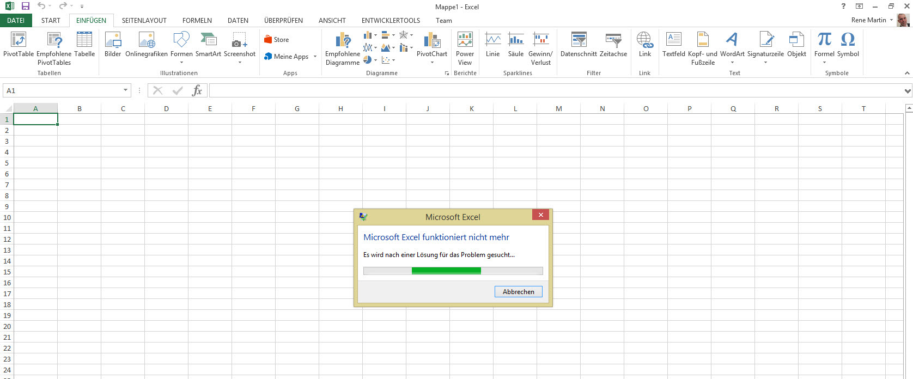Click the Insert Function fx button

(197, 90)
